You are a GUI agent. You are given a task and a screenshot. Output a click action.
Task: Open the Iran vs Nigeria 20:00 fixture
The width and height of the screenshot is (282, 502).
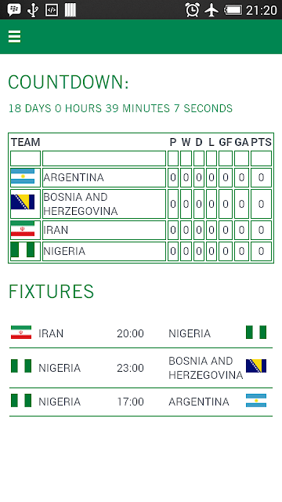pos(141,333)
